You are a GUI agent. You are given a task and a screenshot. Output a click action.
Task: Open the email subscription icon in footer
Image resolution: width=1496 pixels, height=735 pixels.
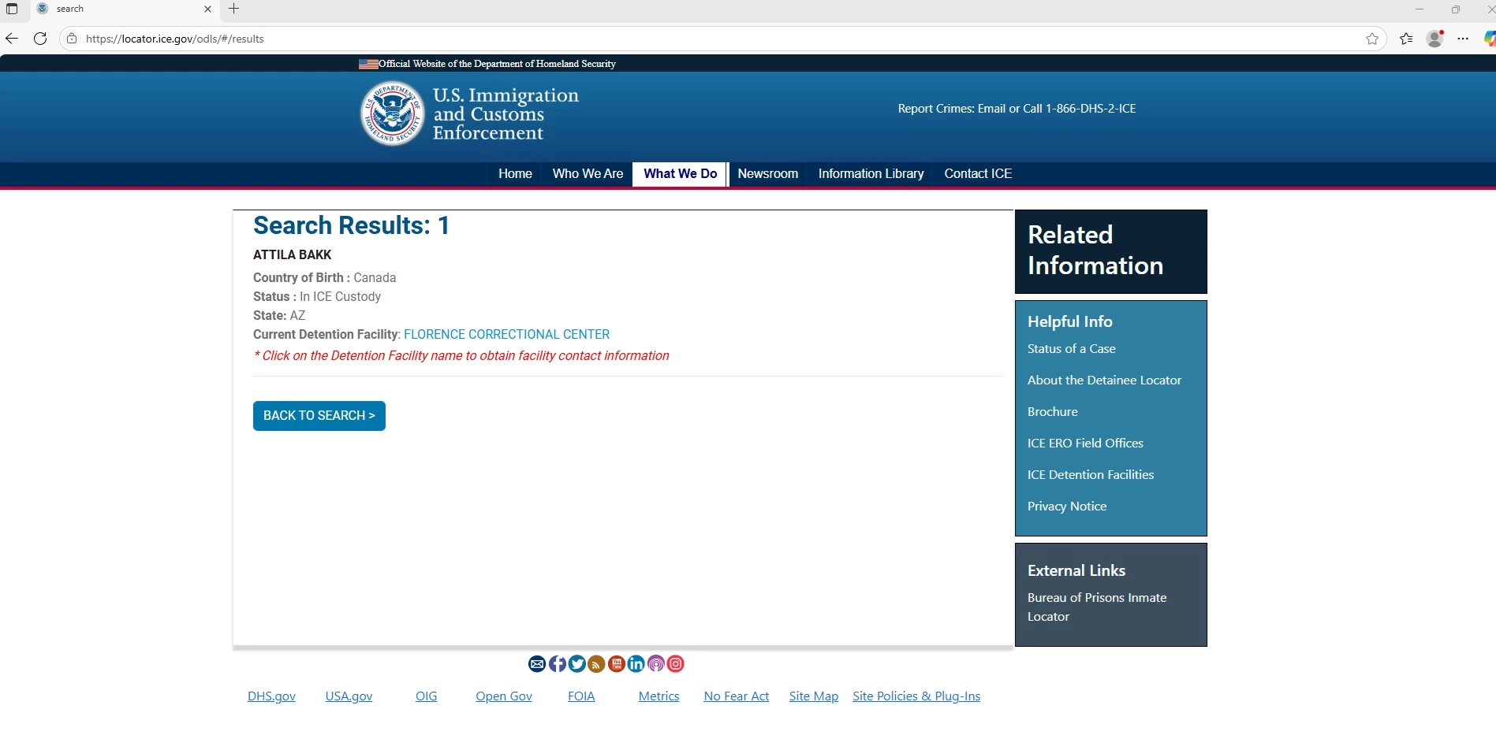tap(537, 664)
